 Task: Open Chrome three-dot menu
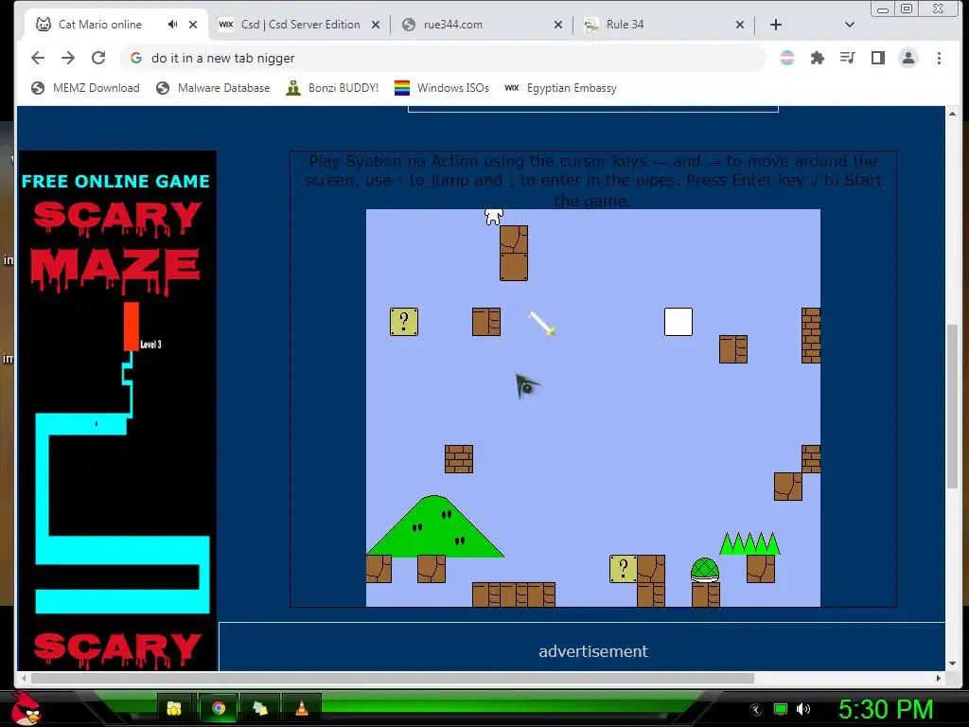939,58
